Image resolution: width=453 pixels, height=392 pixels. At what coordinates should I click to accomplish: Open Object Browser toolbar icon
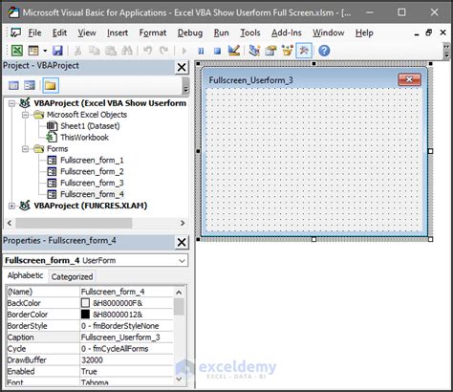[288, 51]
